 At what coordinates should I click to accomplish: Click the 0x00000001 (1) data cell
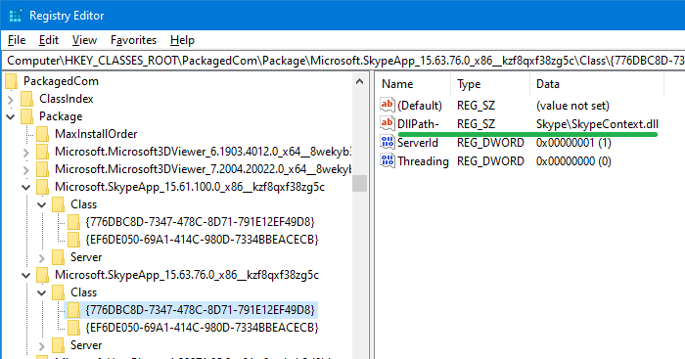pyautogui.click(x=573, y=143)
